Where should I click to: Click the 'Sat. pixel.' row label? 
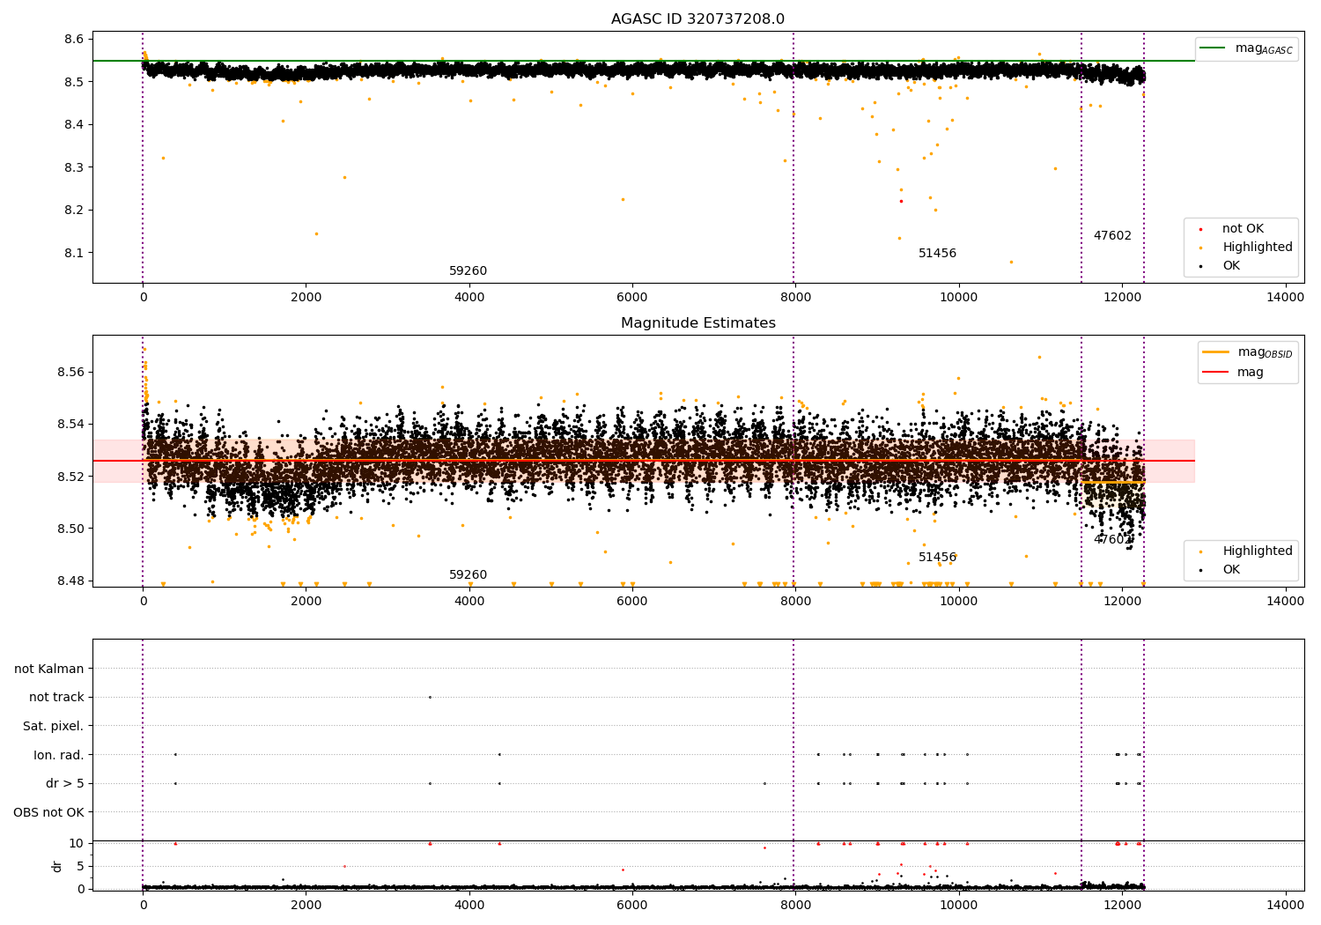[x=54, y=727]
